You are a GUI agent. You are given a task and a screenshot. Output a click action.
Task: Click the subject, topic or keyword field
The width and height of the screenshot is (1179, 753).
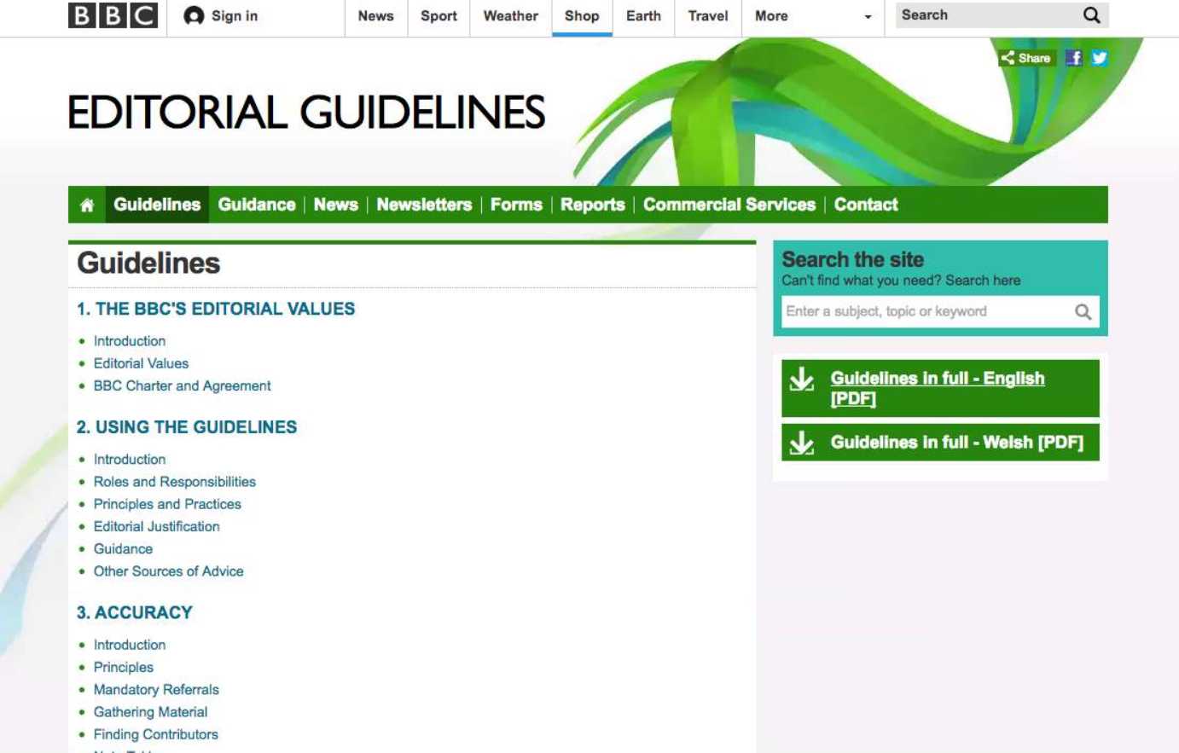pos(926,312)
